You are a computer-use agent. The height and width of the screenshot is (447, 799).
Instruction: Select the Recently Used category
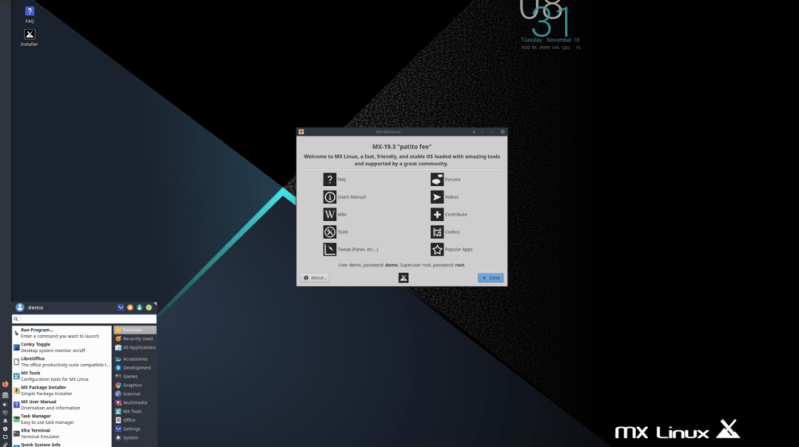tap(135, 338)
